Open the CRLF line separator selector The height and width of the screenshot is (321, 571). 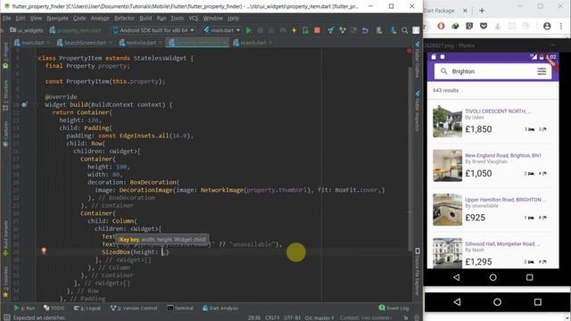click(272, 317)
